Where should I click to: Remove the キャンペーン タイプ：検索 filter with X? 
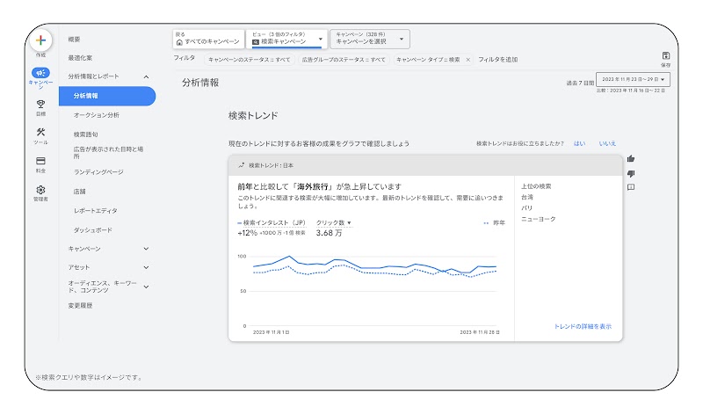(x=468, y=60)
